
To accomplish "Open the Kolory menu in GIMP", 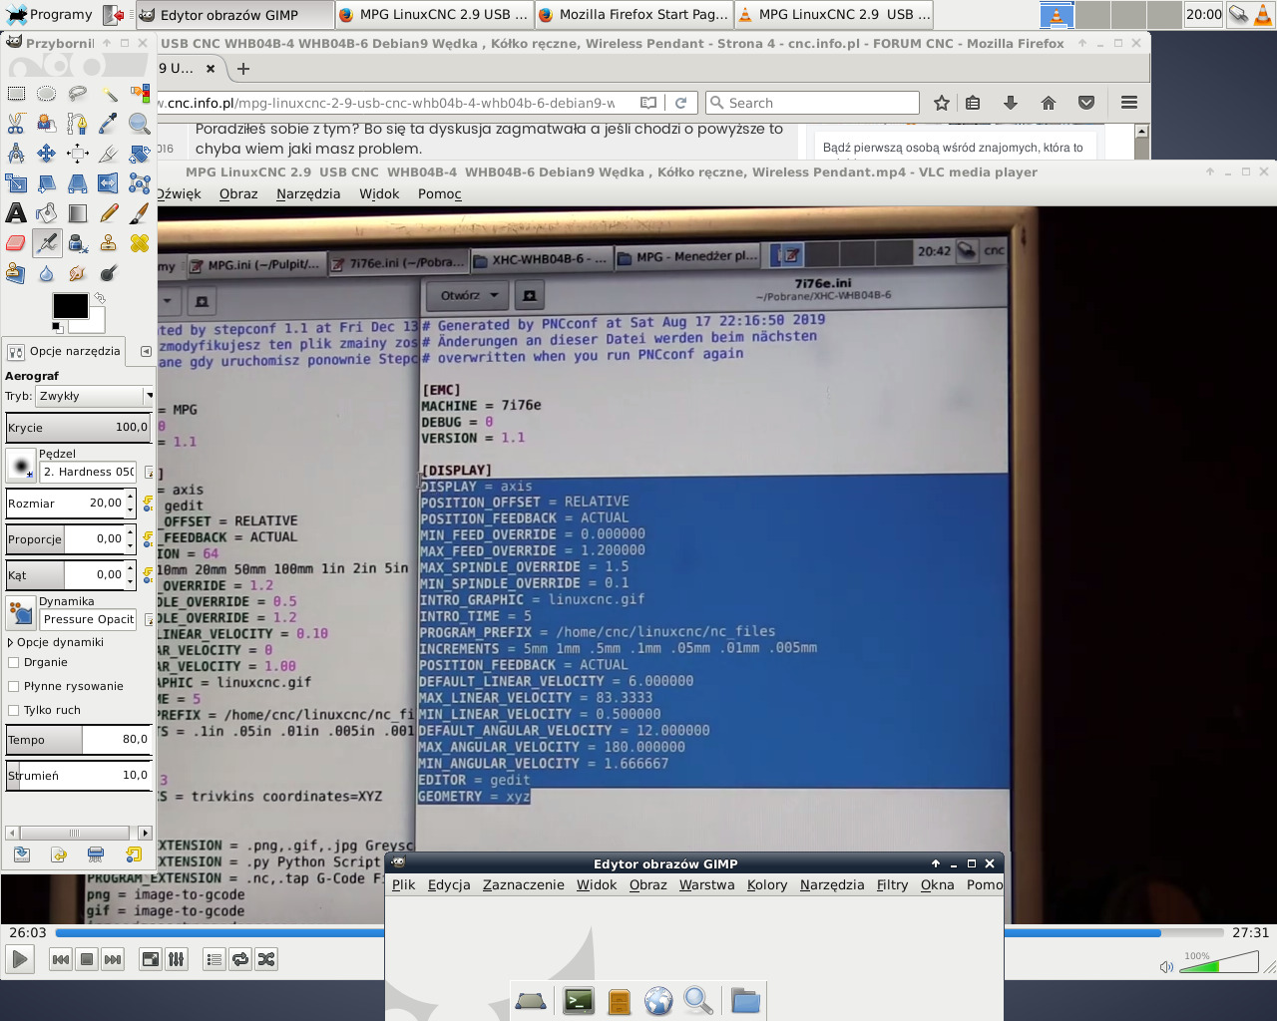I will [766, 884].
